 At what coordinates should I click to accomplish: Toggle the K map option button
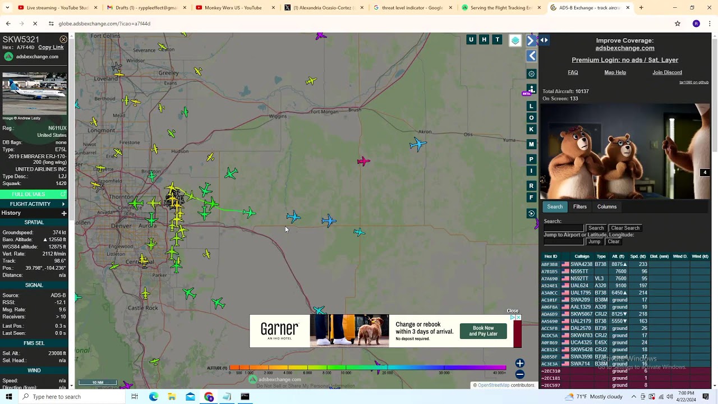[531, 130]
